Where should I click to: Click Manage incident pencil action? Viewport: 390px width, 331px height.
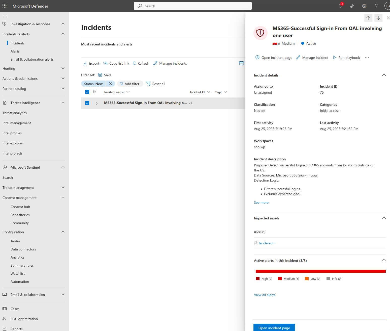point(312,58)
